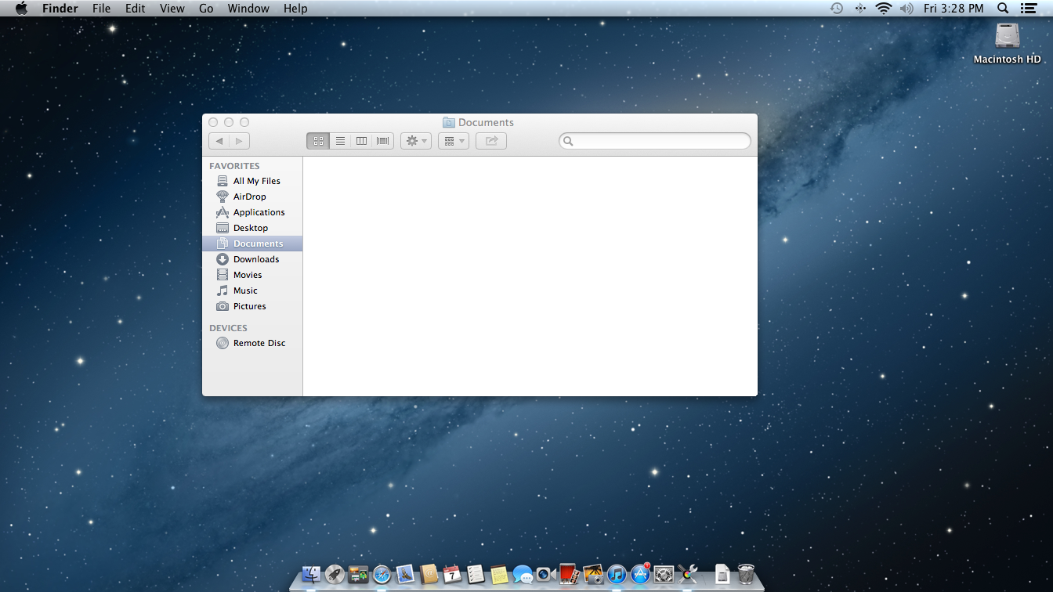The height and width of the screenshot is (592, 1053).
Task: Switch to list view
Action: click(x=340, y=141)
